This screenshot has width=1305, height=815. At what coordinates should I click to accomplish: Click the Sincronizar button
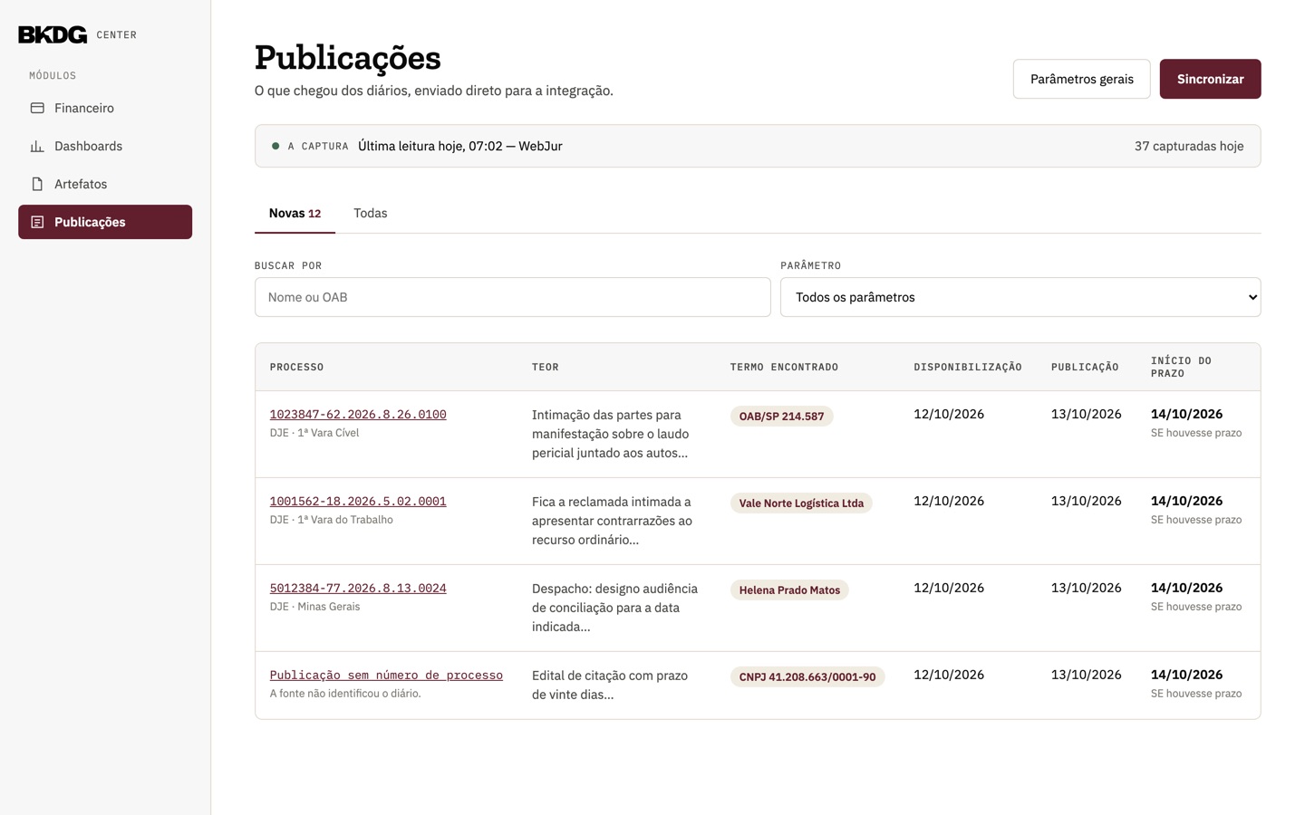coord(1210,79)
